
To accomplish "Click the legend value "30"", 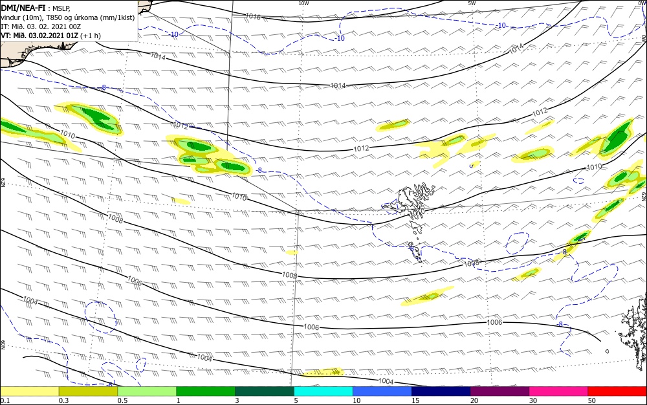I will [x=533, y=400].
